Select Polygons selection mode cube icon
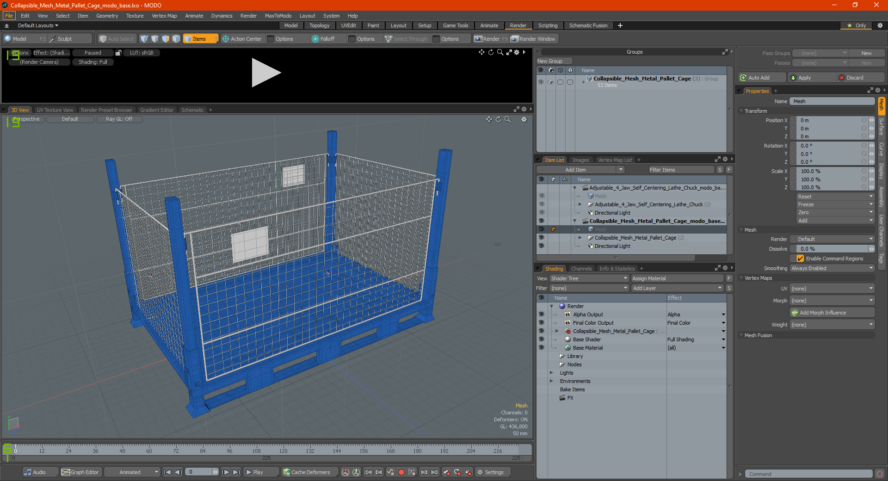This screenshot has height=481, width=888. pos(166,39)
